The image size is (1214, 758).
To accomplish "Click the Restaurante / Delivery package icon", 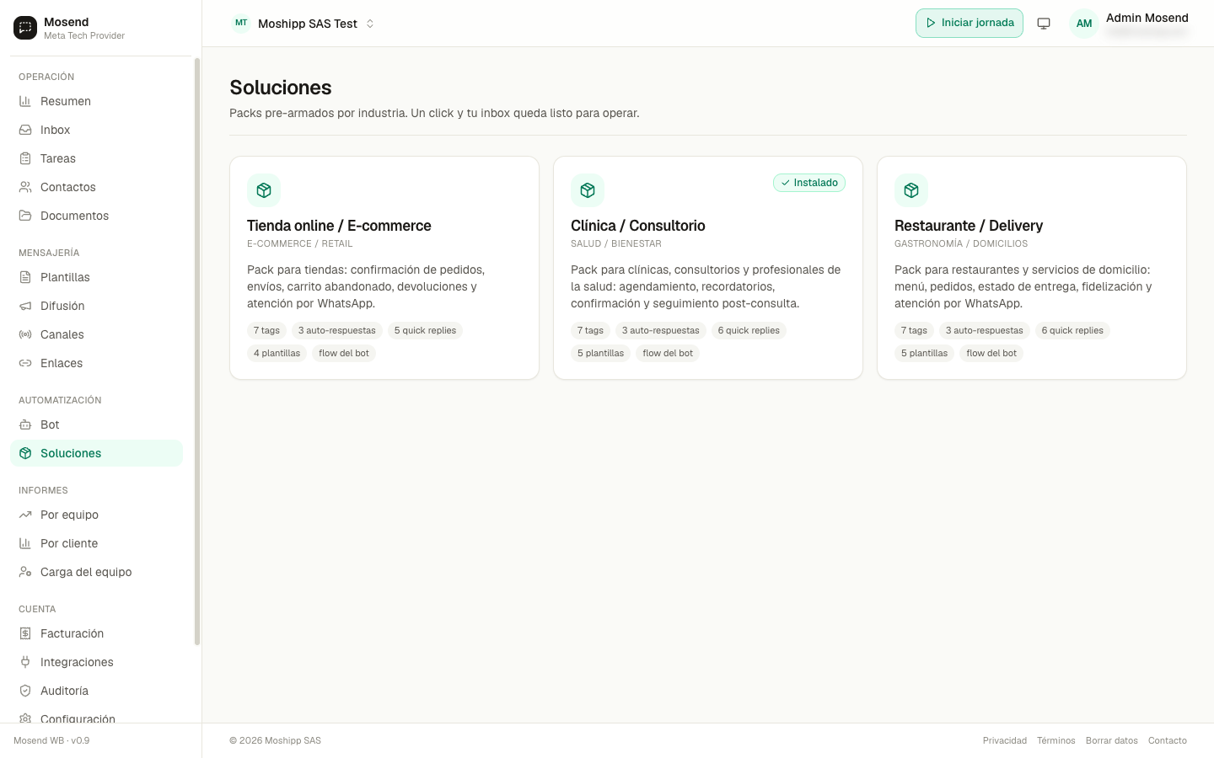I will coord(911,190).
